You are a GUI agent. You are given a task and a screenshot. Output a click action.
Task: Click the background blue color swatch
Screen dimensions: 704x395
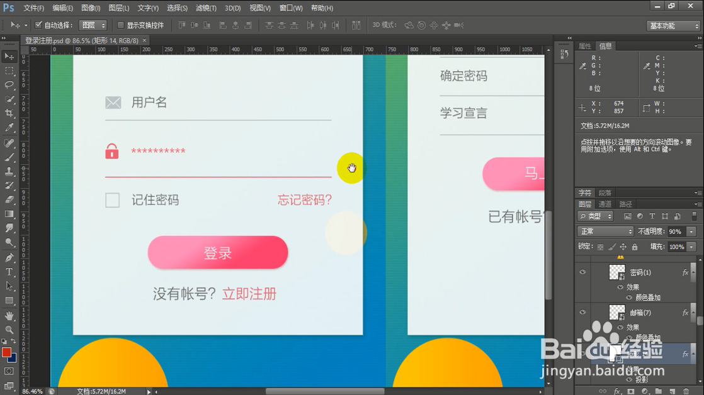(13, 359)
